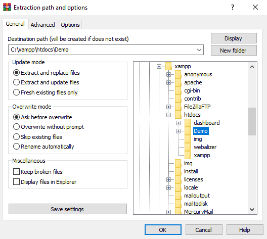Image resolution: width=267 pixels, height=239 pixels.
Task: Click the Save settings button
Action: pyautogui.click(x=68, y=209)
